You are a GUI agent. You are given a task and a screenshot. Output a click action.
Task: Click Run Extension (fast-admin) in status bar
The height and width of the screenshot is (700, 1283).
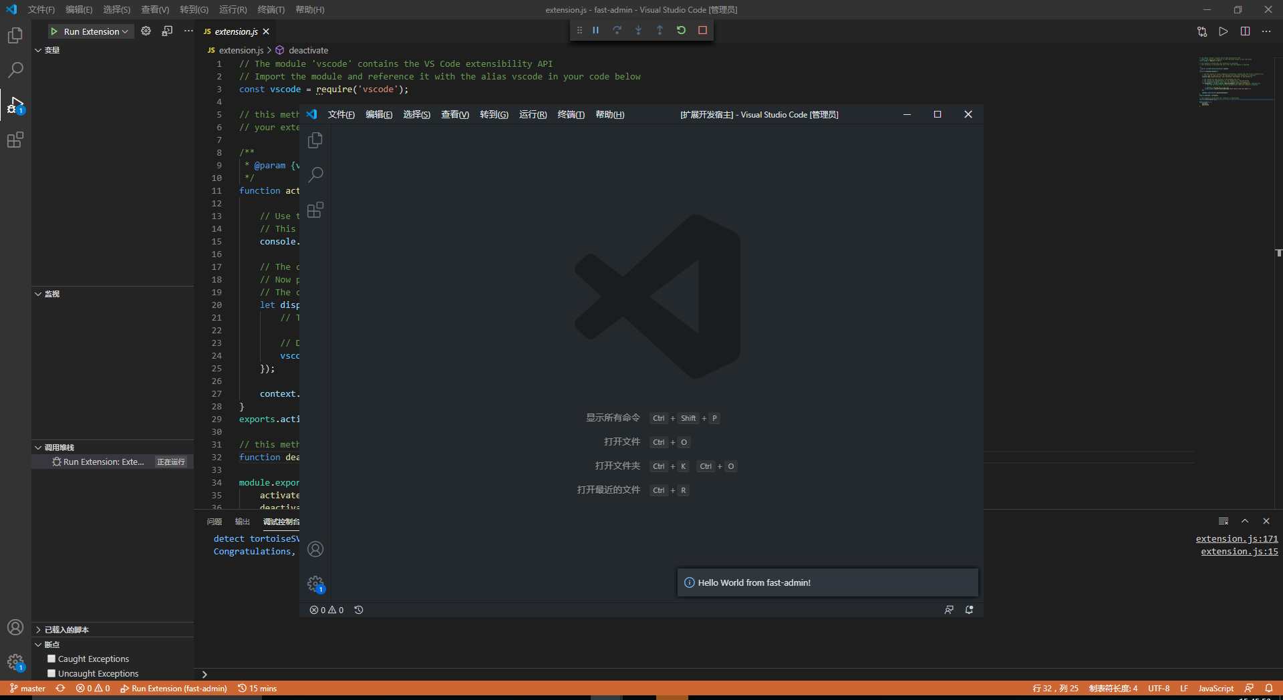click(174, 689)
